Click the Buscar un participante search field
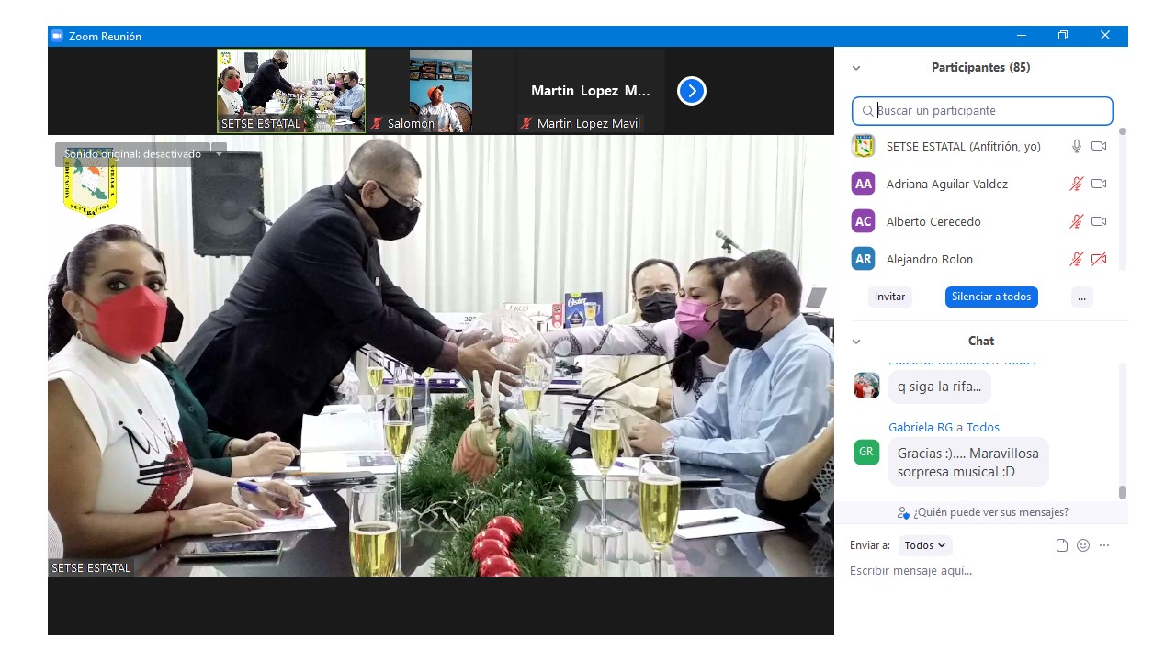 (x=983, y=111)
